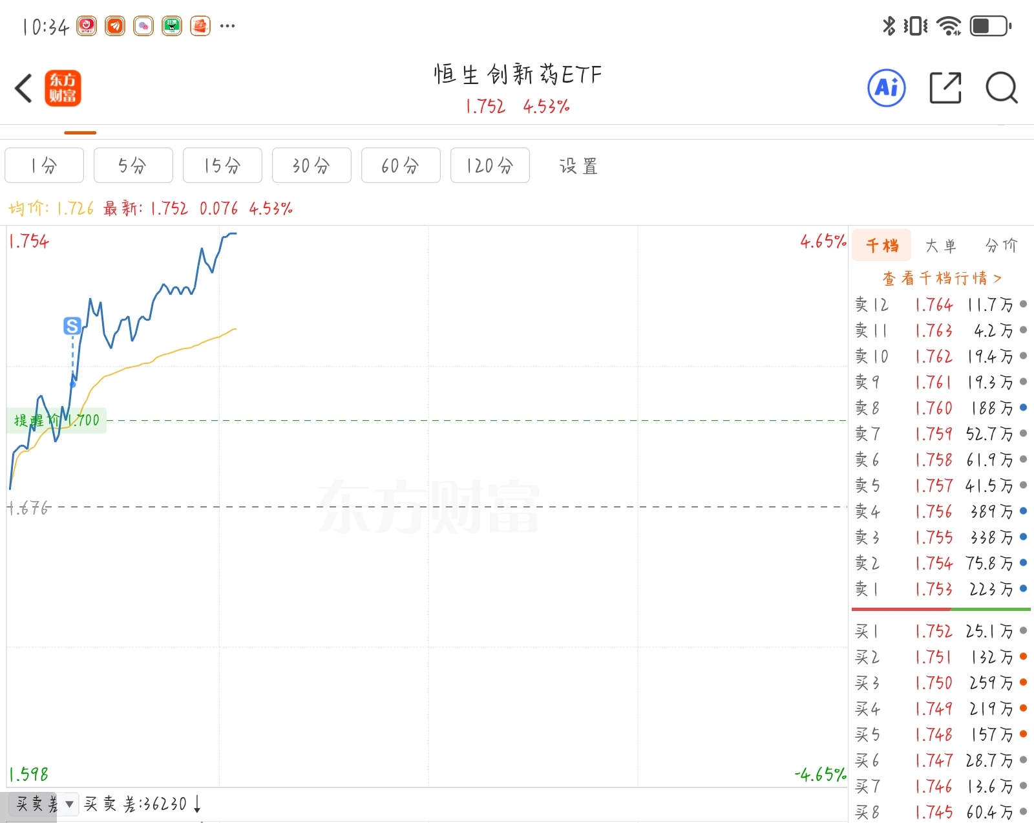Open search with magnifier icon
The width and height of the screenshot is (1034, 823).
1001,88
